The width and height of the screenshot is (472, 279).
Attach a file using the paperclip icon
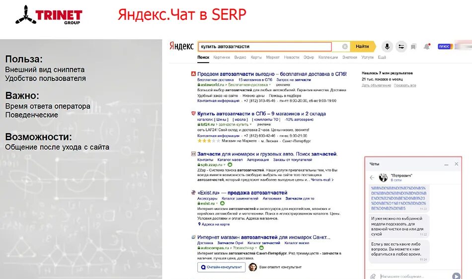pyautogui.click(x=373, y=276)
